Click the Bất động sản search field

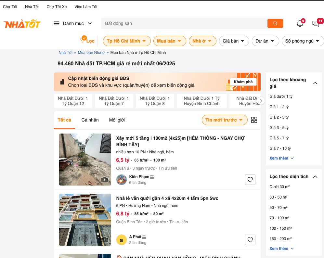[x=184, y=23]
